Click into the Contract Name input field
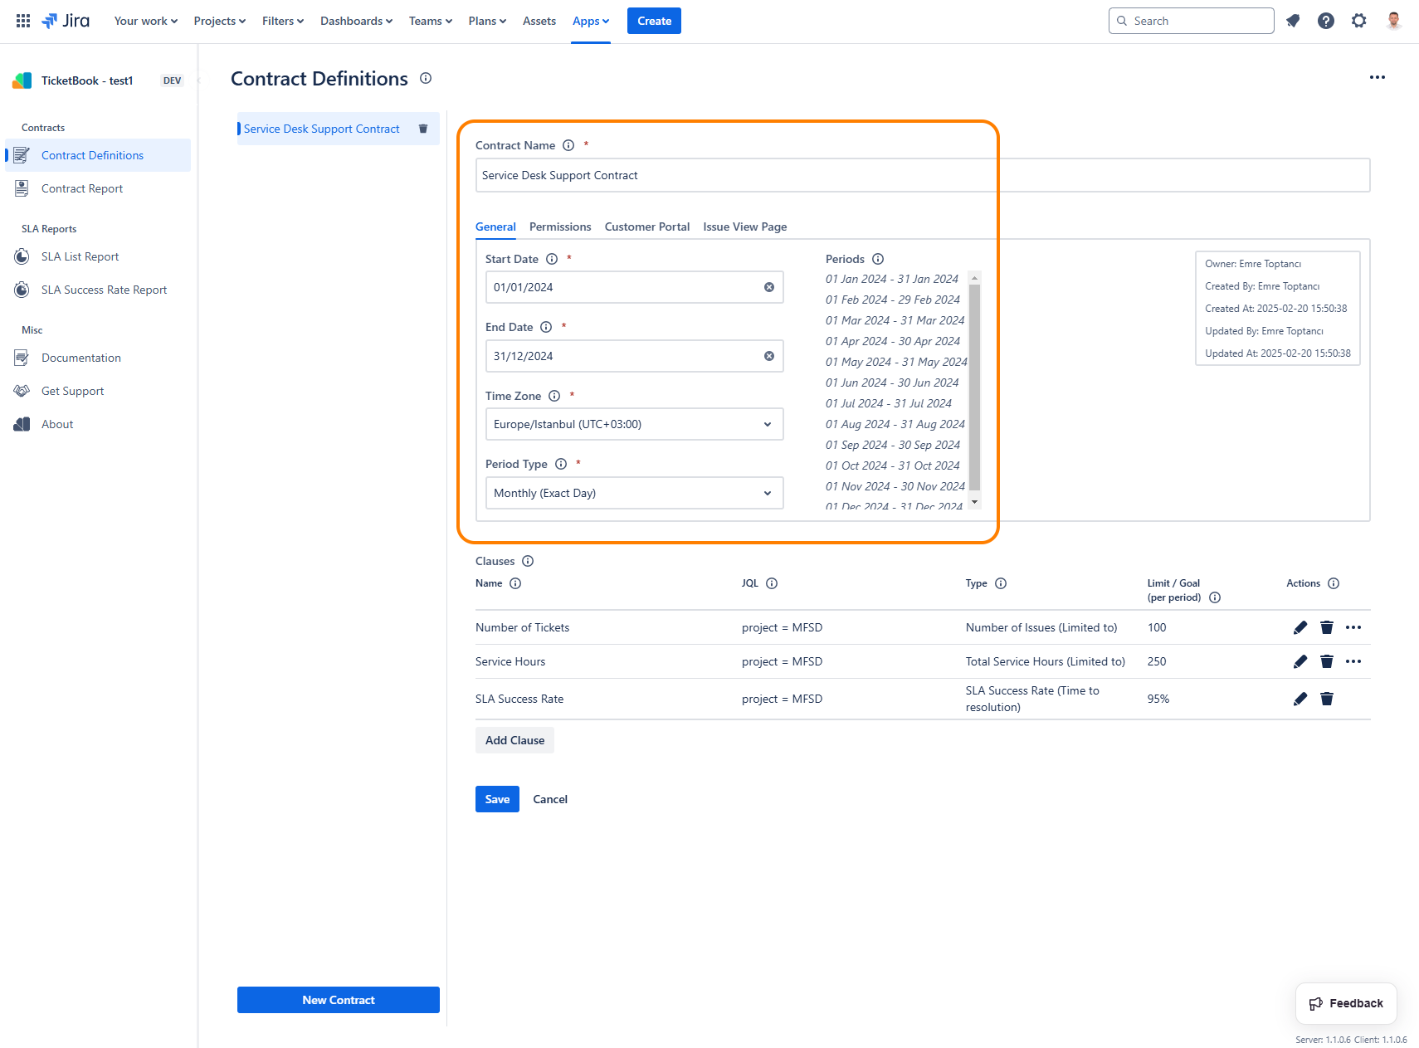This screenshot has width=1419, height=1048. (921, 175)
